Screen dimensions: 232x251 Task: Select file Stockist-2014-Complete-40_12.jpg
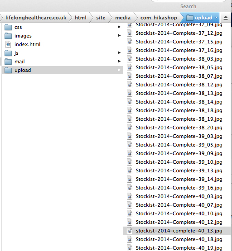(x=179, y=222)
